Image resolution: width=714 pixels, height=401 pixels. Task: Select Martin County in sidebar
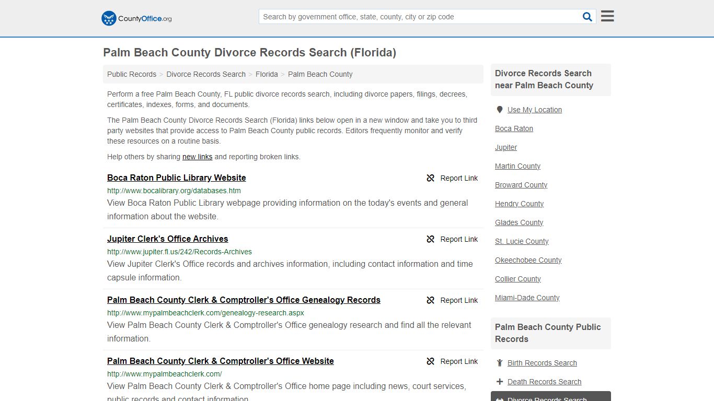(517, 166)
